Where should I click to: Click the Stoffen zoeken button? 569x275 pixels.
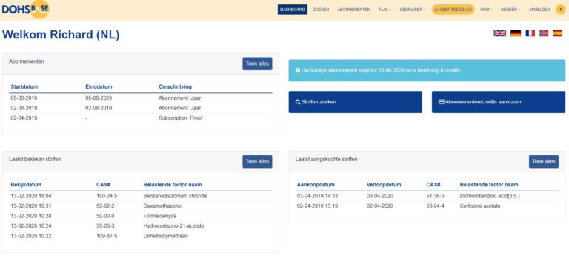coord(356,102)
